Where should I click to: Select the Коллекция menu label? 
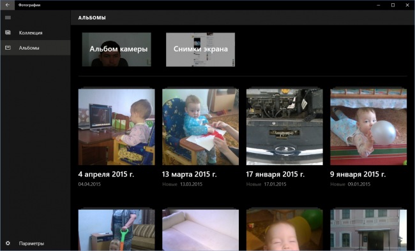31,32
